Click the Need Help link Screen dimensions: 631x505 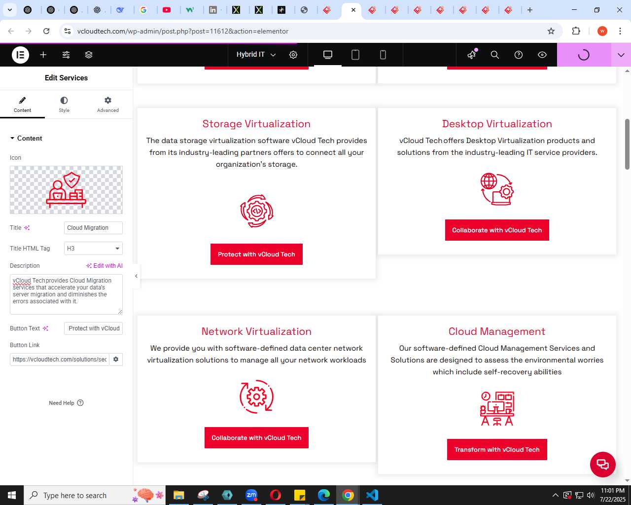pyautogui.click(x=66, y=403)
